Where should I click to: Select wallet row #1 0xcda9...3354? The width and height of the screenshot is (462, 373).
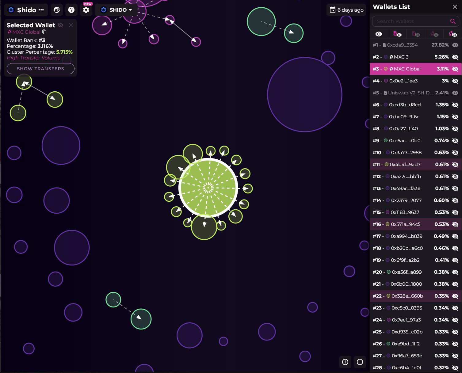click(416, 45)
